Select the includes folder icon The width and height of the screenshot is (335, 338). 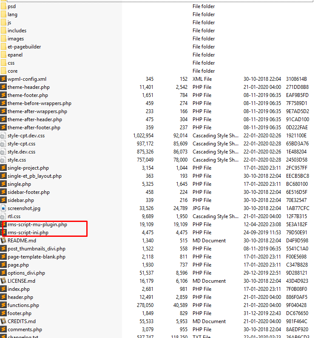tap(3, 31)
